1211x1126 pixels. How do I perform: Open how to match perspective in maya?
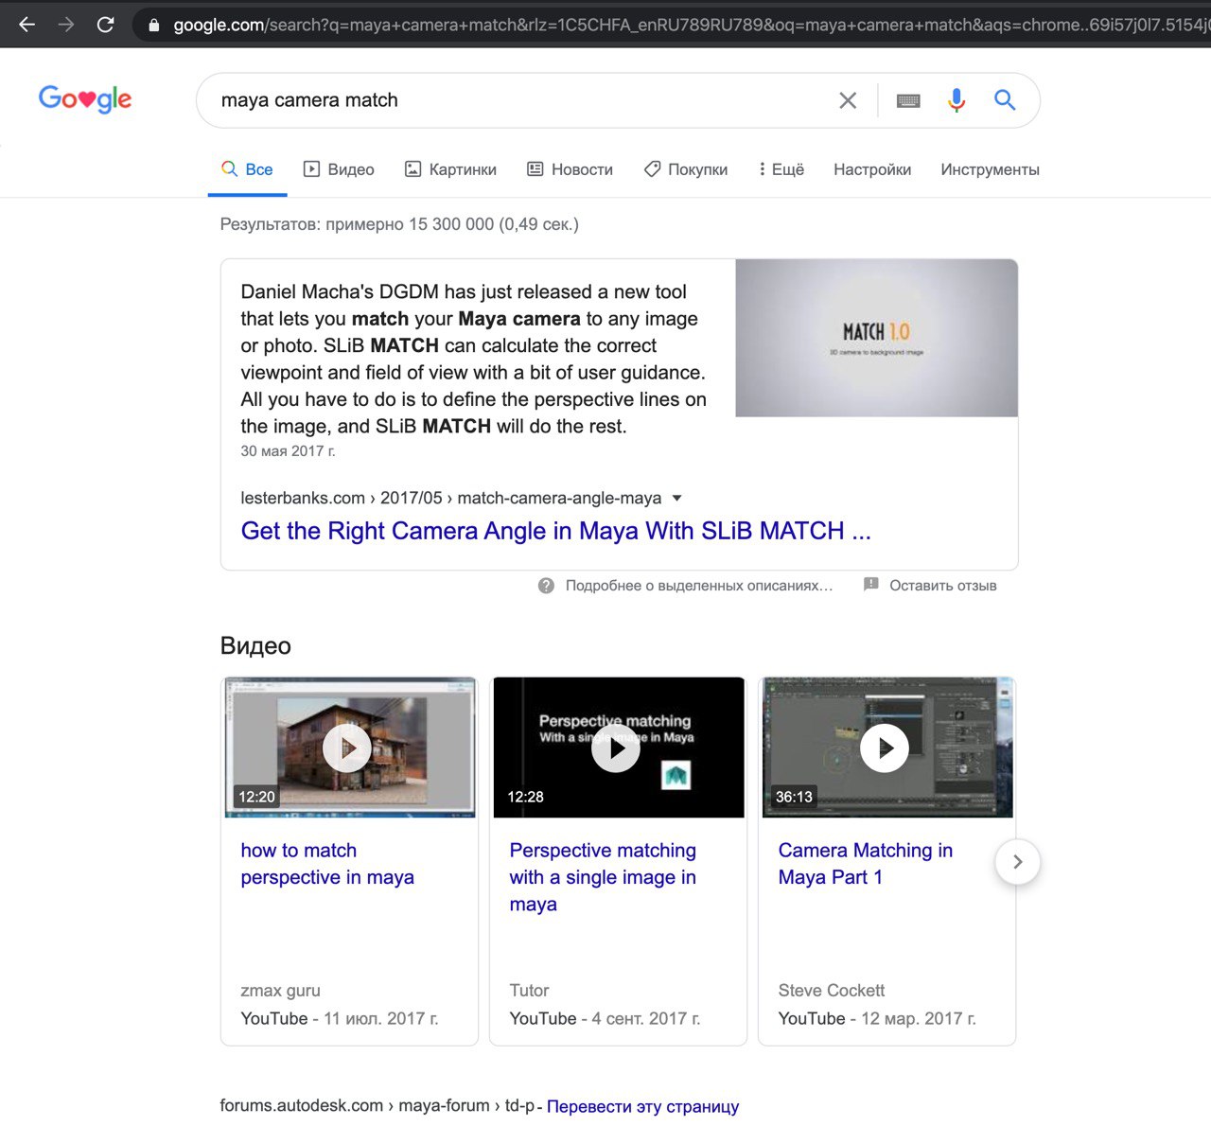327,864
